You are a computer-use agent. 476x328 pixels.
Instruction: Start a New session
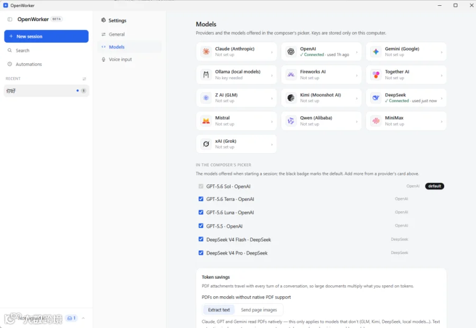tap(46, 36)
